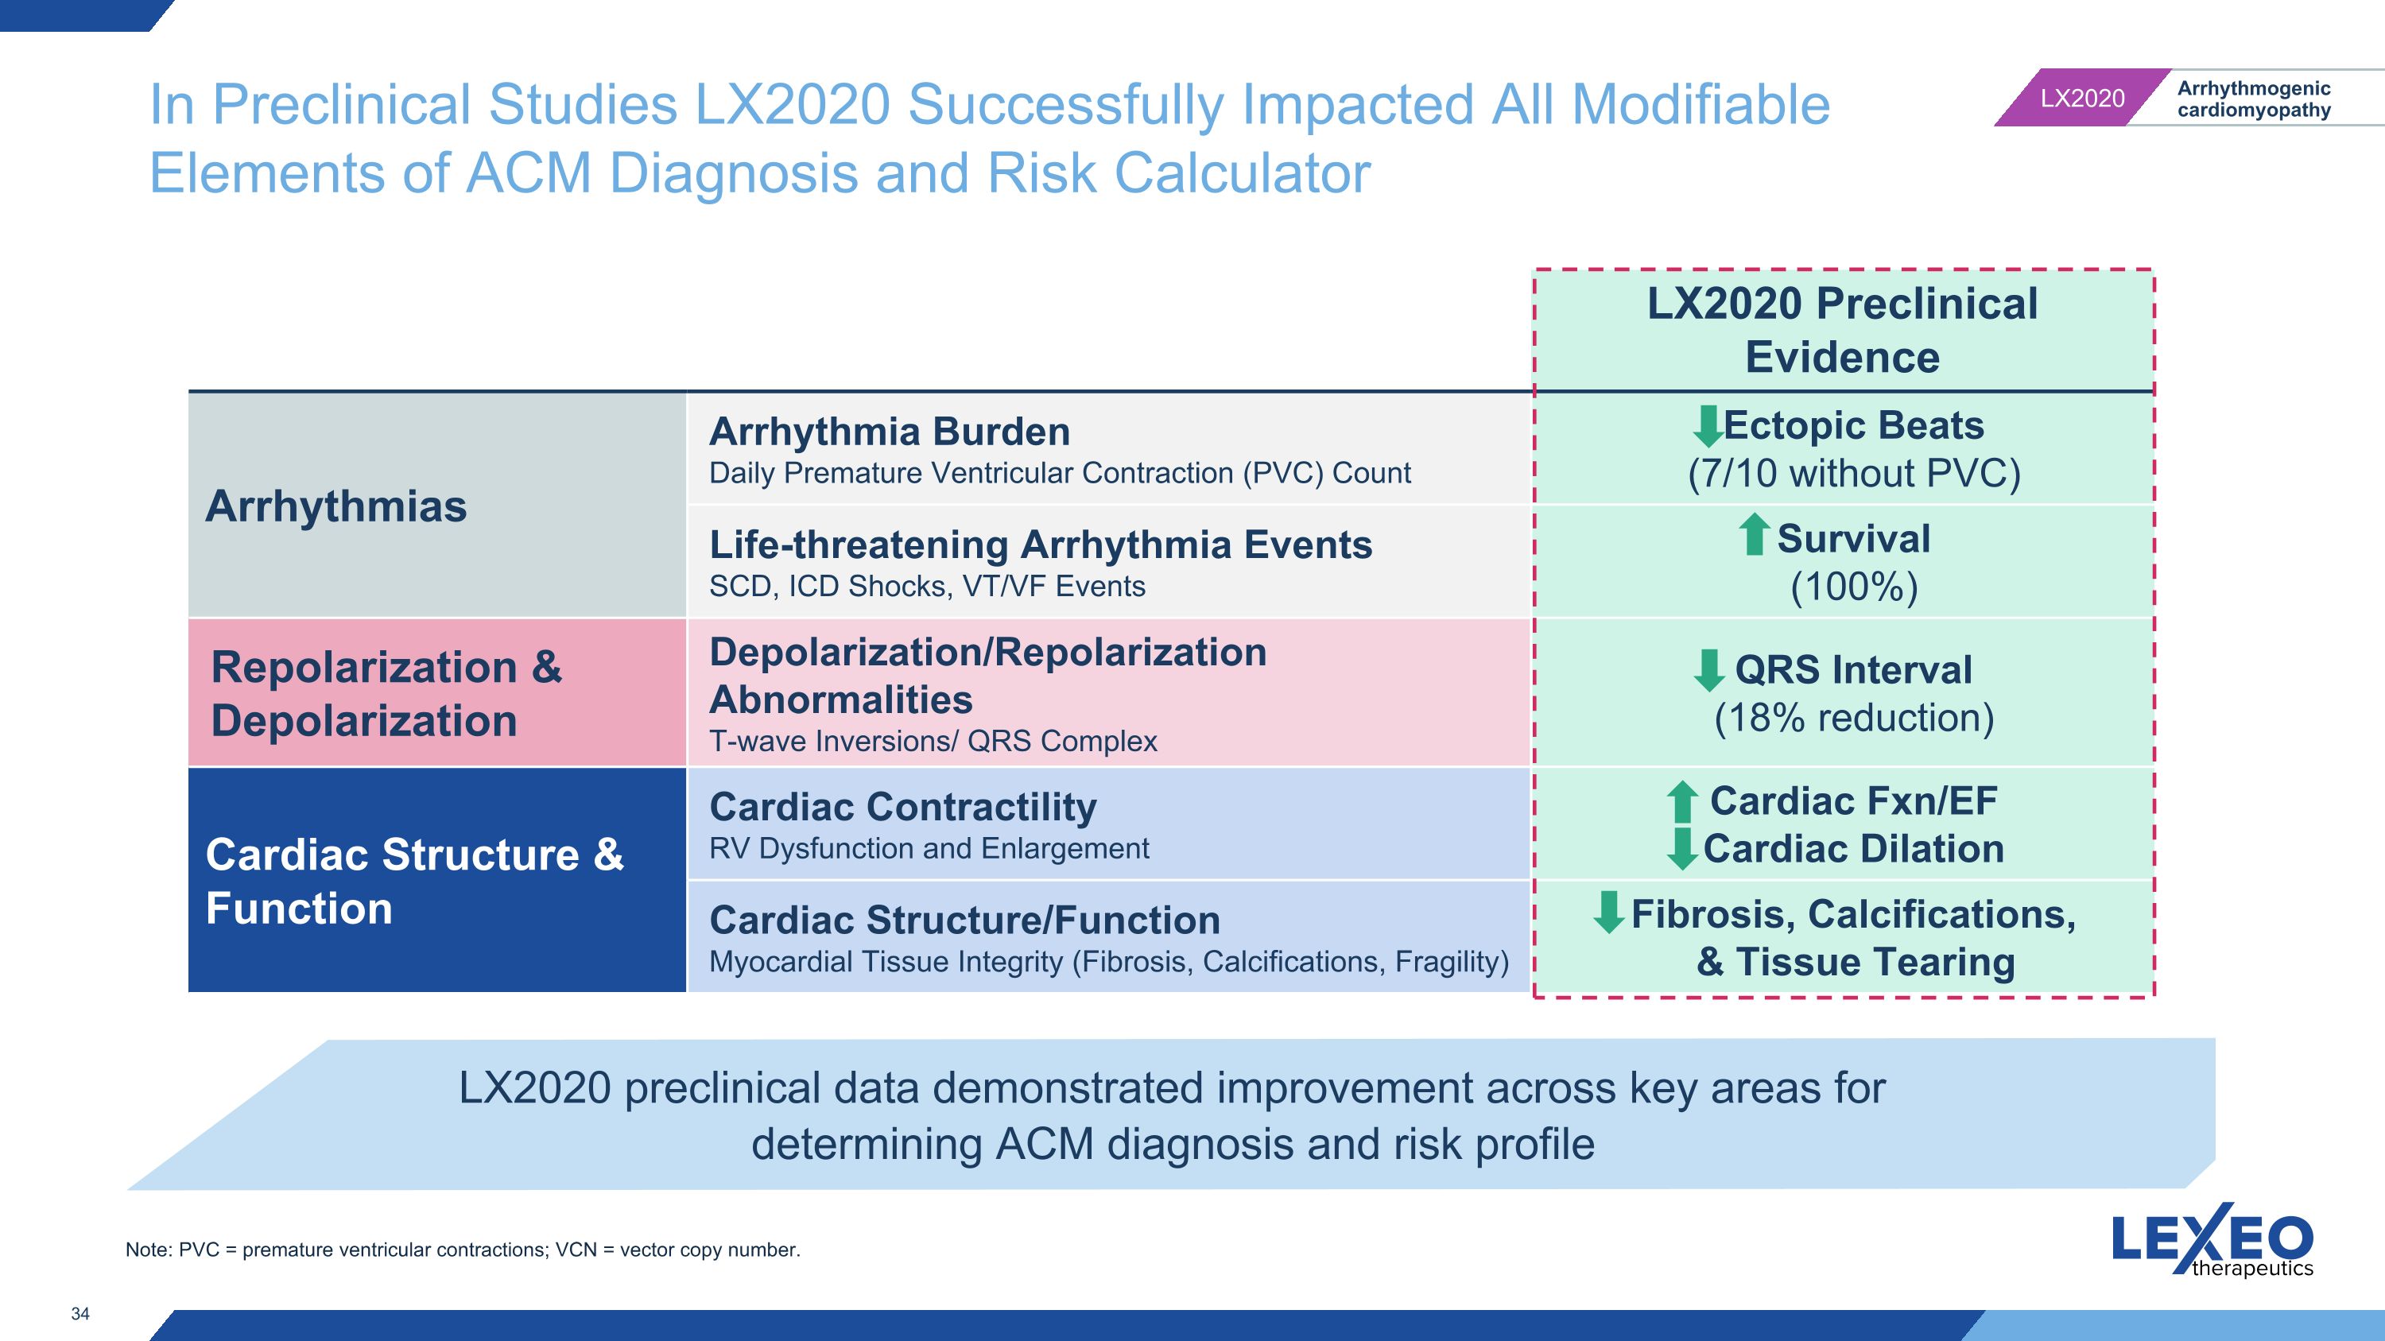Screen dimensions: 2385x1341
Task: Select the Arrhythmias category cell
Action: (x=437, y=506)
